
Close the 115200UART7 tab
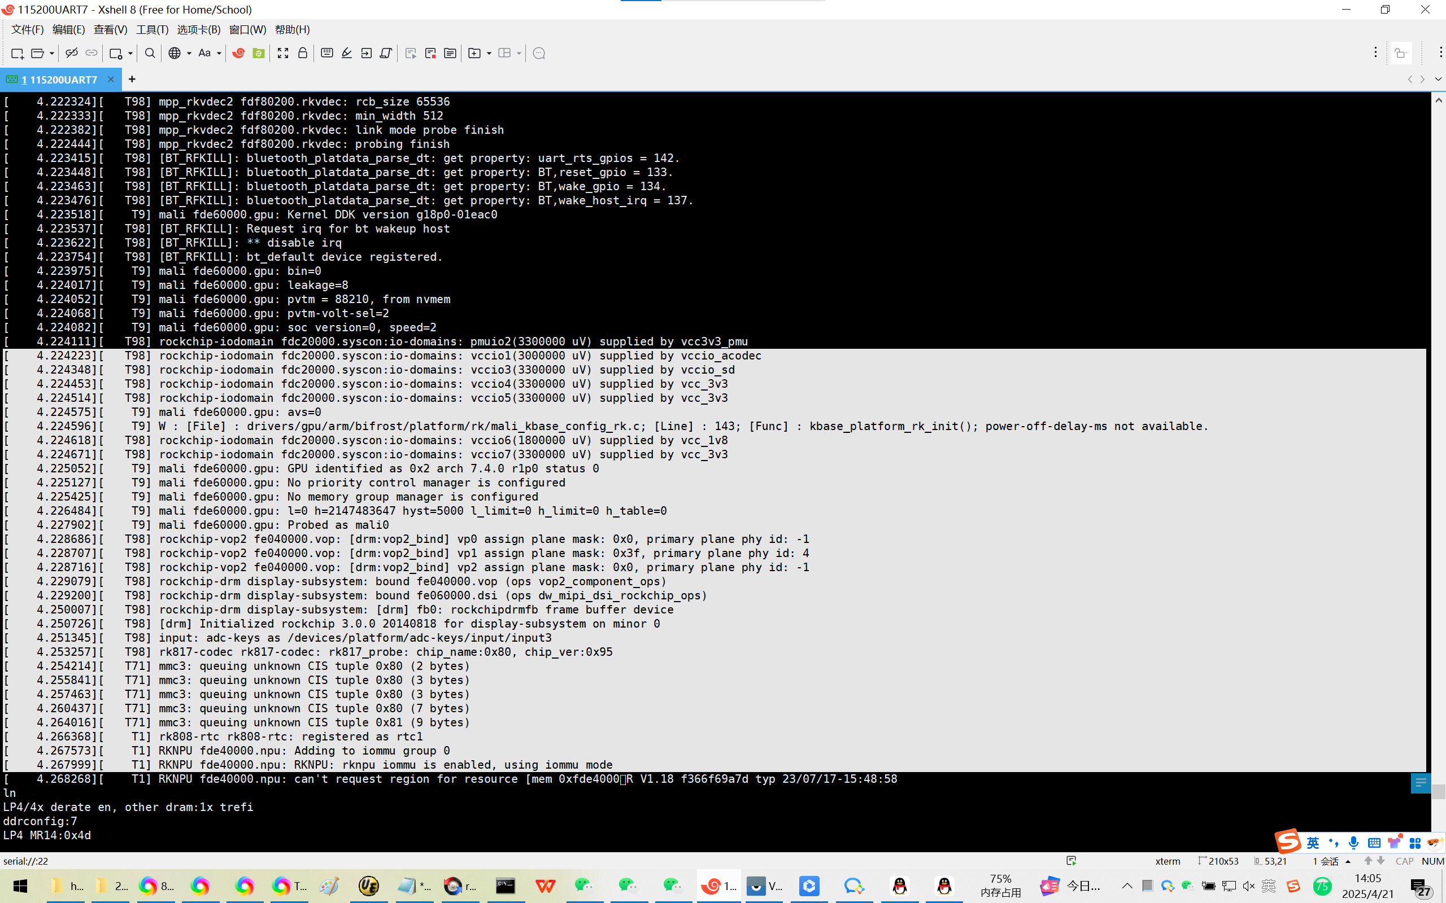[111, 79]
